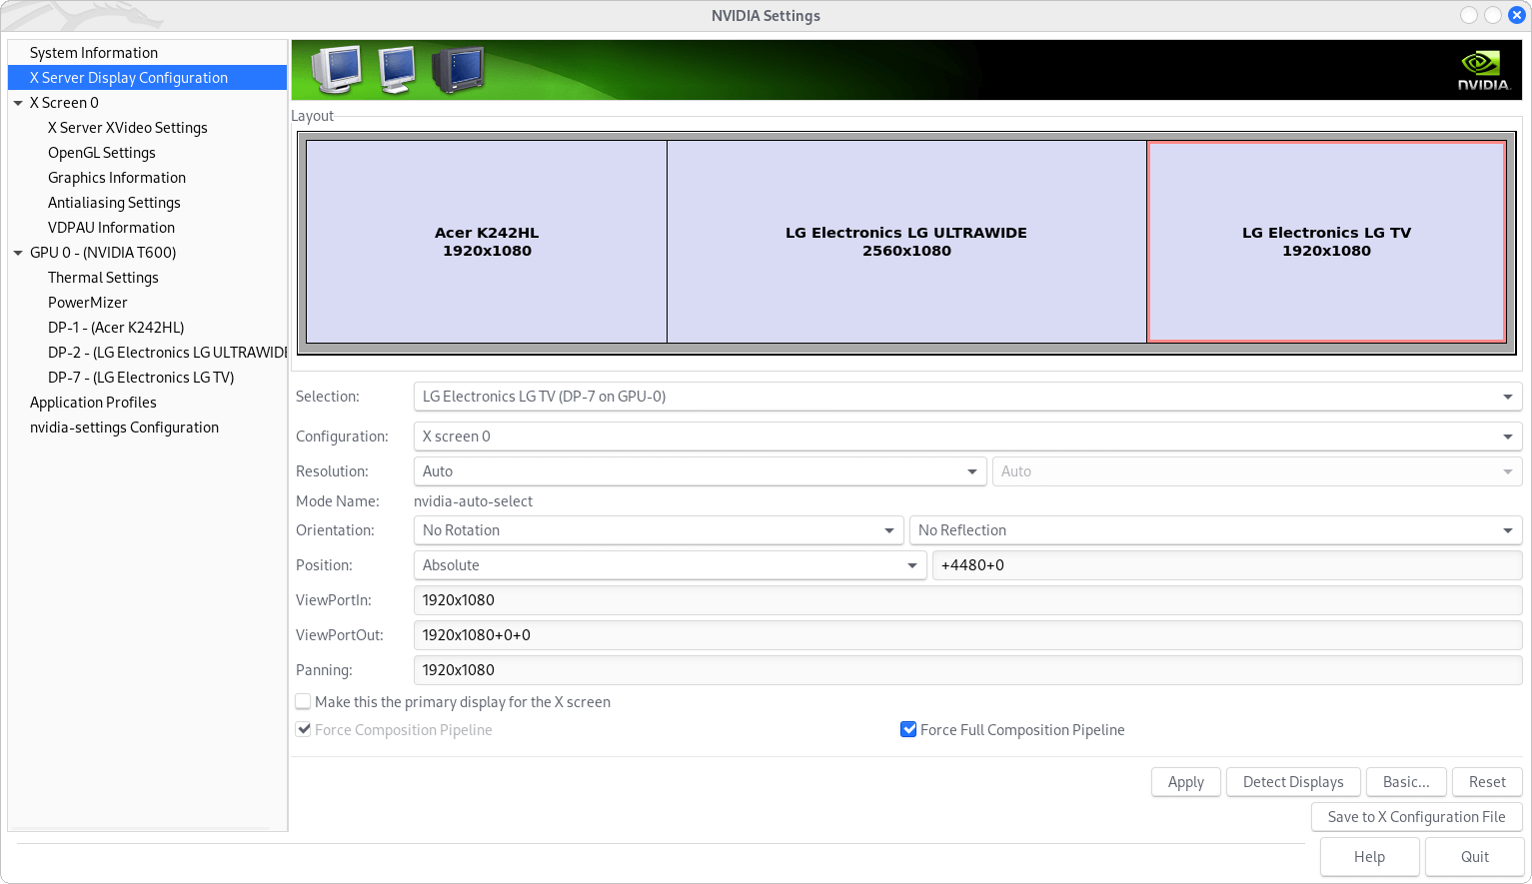Viewport: 1532px width, 884px height.
Task: Open Thermal Settings page
Action: click(103, 278)
